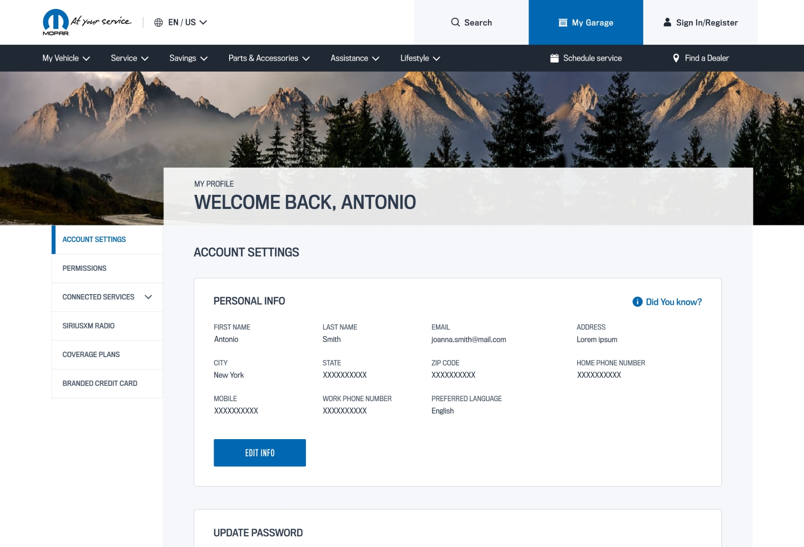Click the Did You know info icon
804x547 pixels.
point(637,302)
